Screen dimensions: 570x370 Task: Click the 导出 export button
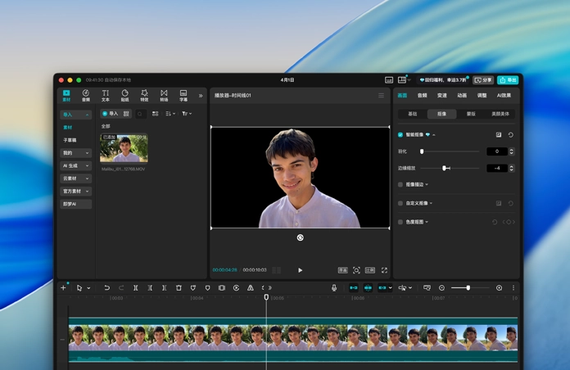click(508, 80)
